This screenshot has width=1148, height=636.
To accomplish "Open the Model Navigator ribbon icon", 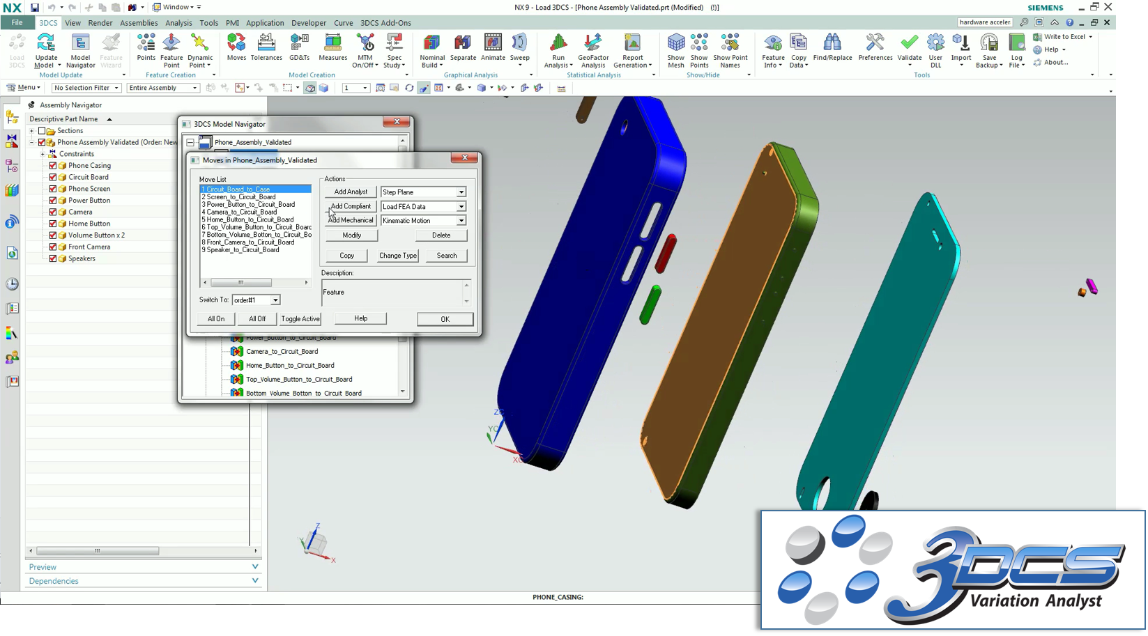I will tap(80, 50).
